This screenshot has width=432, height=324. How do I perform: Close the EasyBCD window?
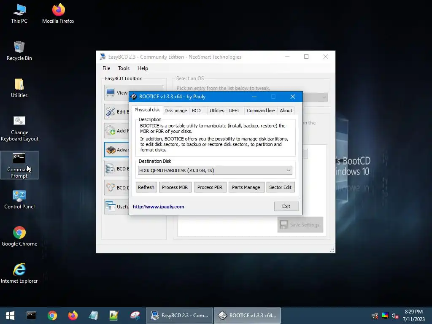[x=326, y=57]
